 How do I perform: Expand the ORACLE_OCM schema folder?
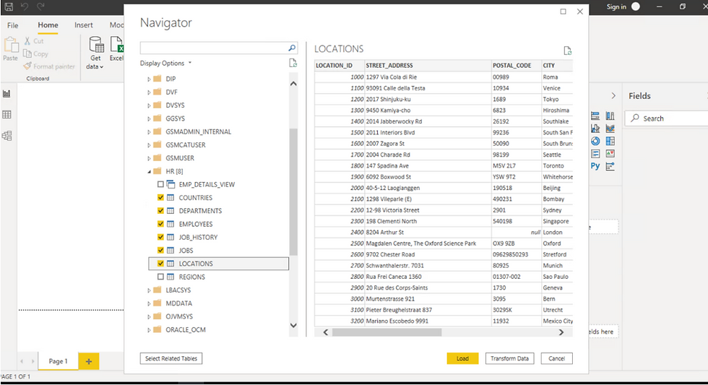[x=149, y=330]
